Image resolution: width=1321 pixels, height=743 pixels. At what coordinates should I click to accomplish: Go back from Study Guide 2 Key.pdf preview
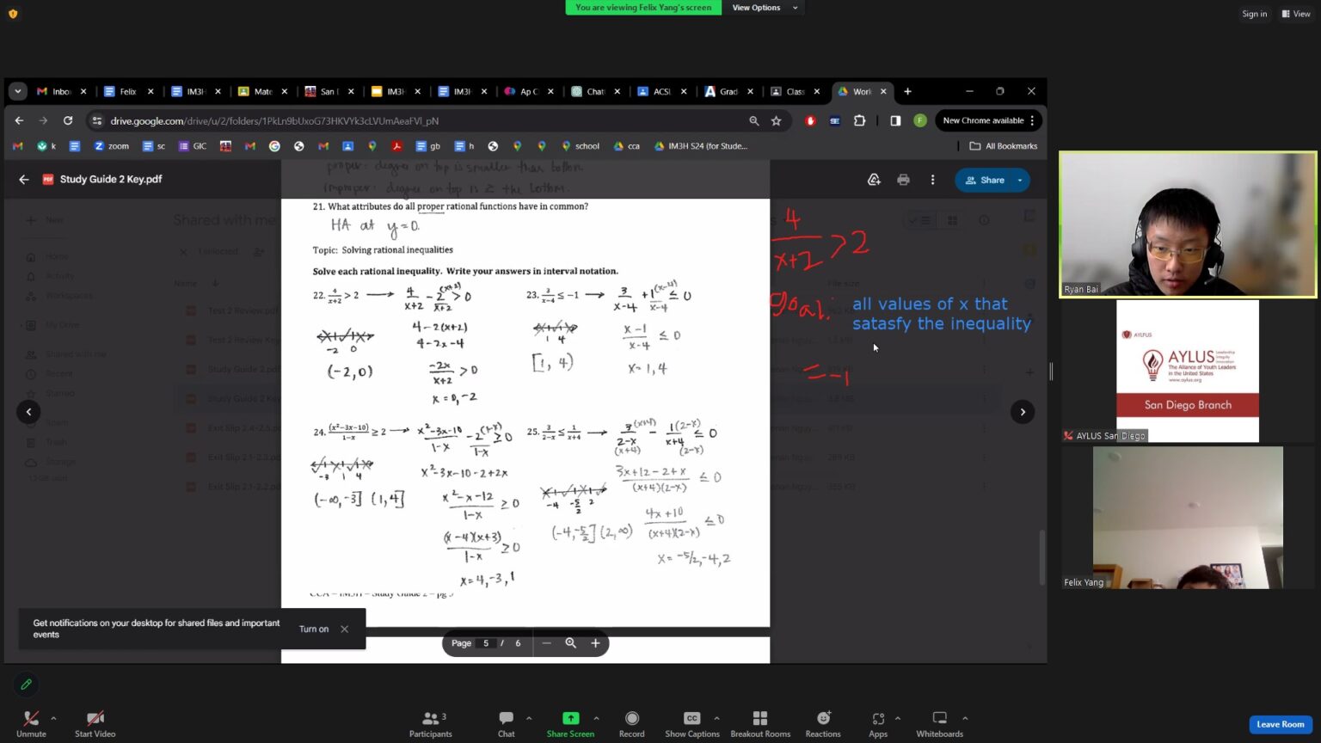pos(24,180)
